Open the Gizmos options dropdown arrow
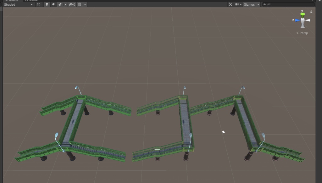Image resolution: width=322 pixels, height=183 pixels. click(258, 4)
